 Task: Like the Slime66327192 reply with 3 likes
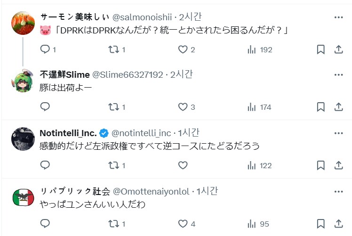point(183,107)
